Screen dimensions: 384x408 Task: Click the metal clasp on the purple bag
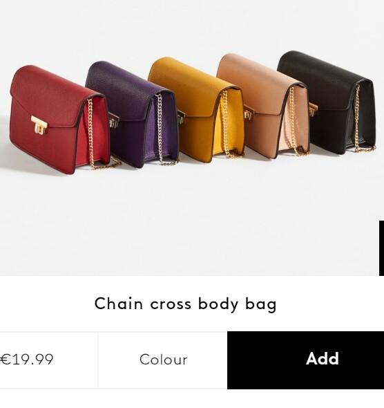click(x=113, y=121)
